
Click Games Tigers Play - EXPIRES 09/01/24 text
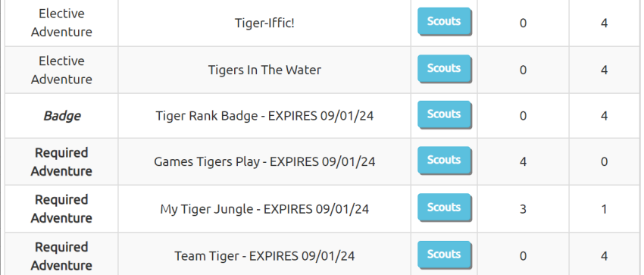264,161
